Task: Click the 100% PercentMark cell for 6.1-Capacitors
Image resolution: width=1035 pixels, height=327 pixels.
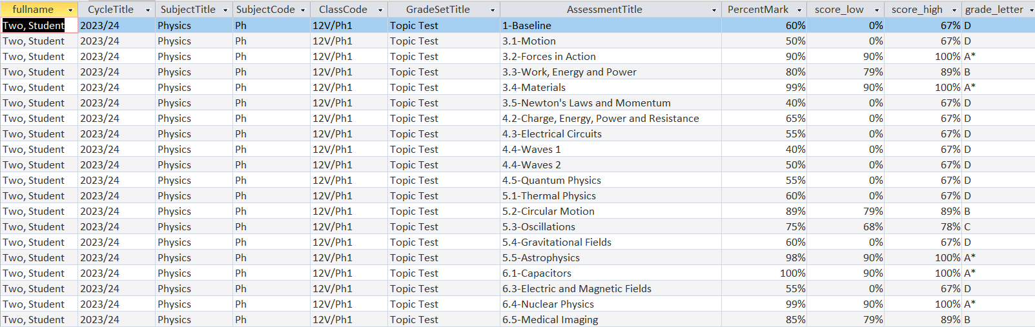Action: (x=792, y=273)
